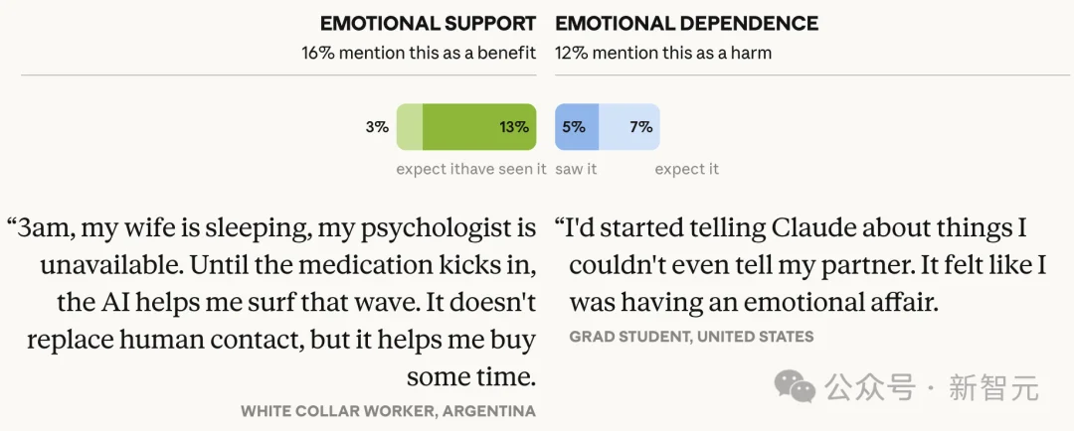Viewport: 1074px width, 431px height.
Task: Click "expect it" label under the blue bar
Action: 686,169
